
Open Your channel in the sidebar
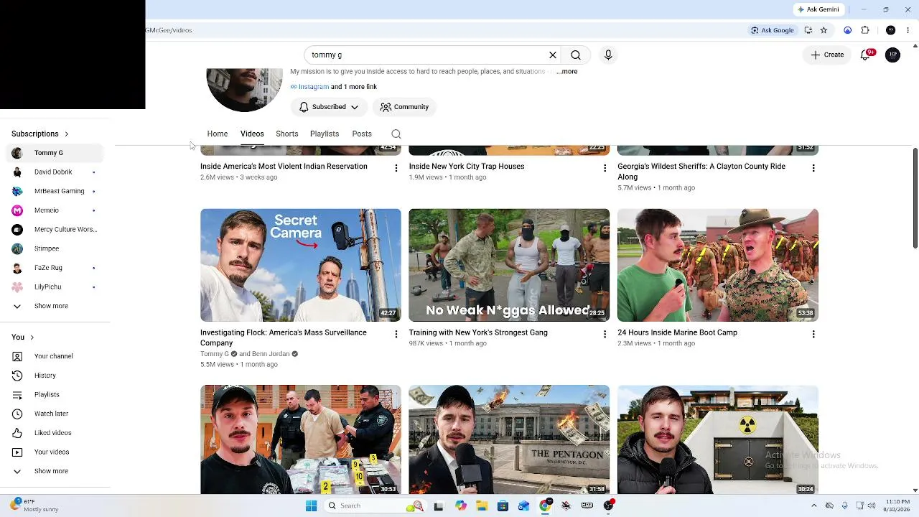coord(55,356)
